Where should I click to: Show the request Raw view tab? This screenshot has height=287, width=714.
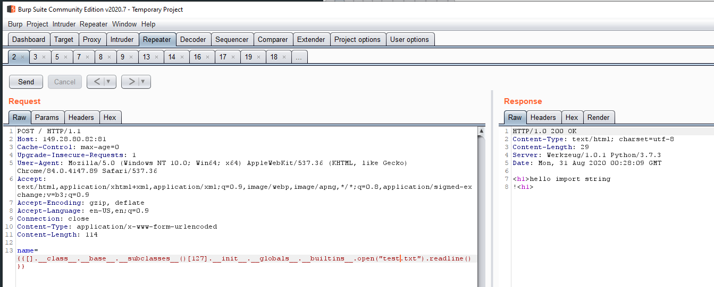(x=20, y=117)
